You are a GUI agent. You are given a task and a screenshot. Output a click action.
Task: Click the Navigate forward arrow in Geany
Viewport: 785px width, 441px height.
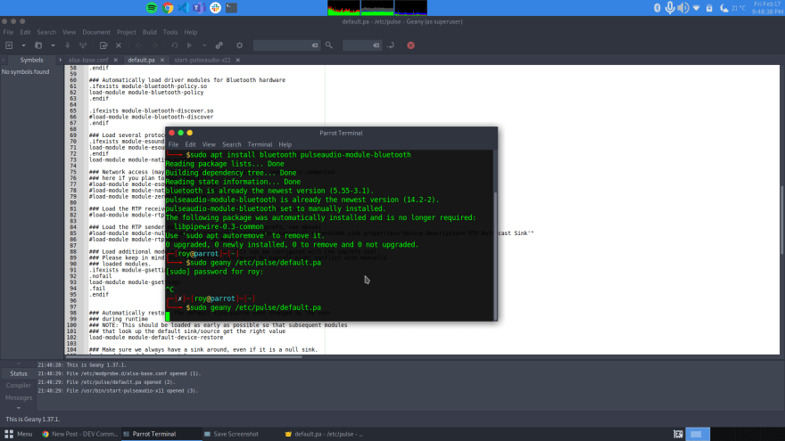(x=154, y=45)
